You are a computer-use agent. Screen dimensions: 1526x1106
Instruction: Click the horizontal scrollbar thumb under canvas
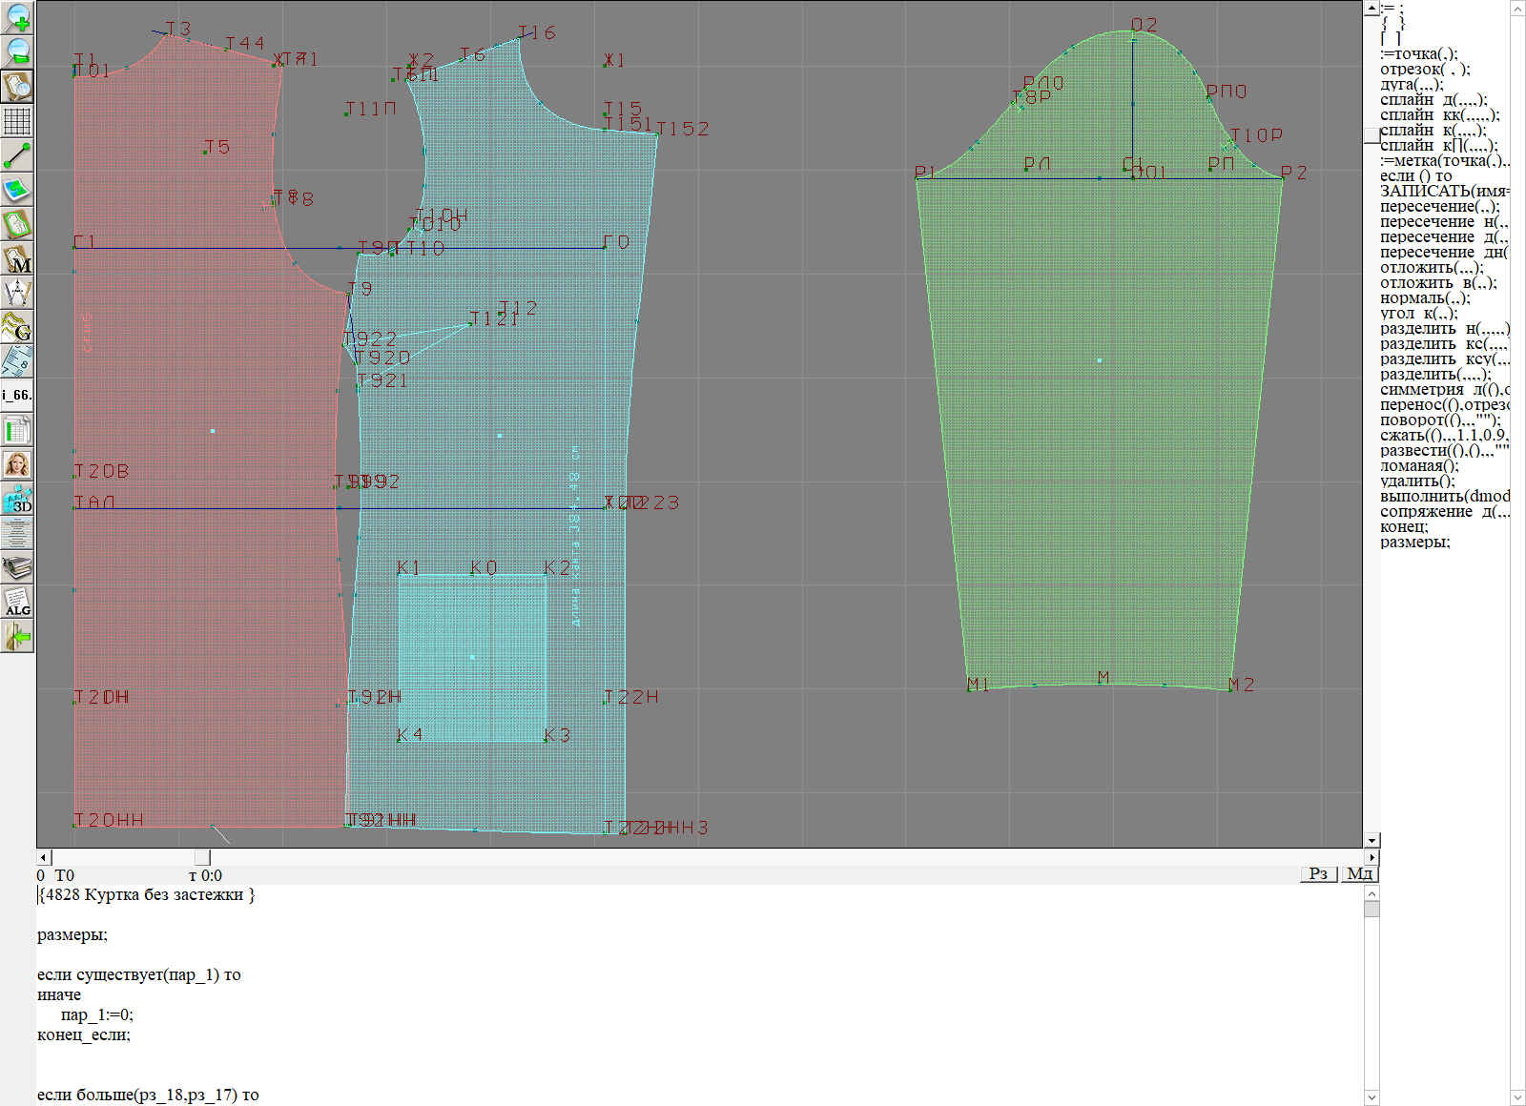[x=202, y=857]
